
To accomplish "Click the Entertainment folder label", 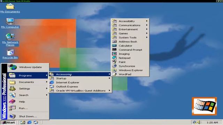I will (128, 29).
